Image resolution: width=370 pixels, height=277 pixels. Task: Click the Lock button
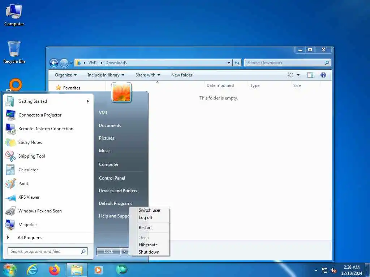108,251
